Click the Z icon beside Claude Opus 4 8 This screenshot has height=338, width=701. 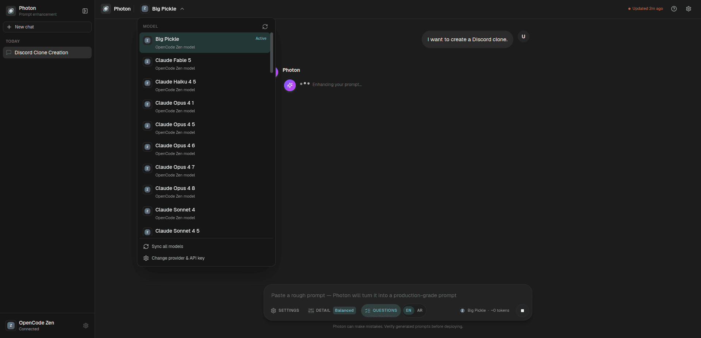click(x=148, y=190)
